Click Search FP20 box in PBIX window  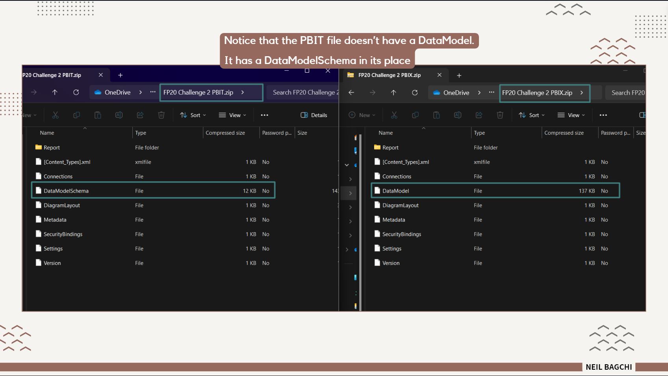[625, 93]
